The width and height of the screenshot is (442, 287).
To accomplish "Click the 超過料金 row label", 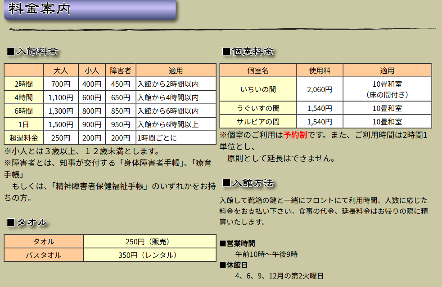I will (23, 138).
